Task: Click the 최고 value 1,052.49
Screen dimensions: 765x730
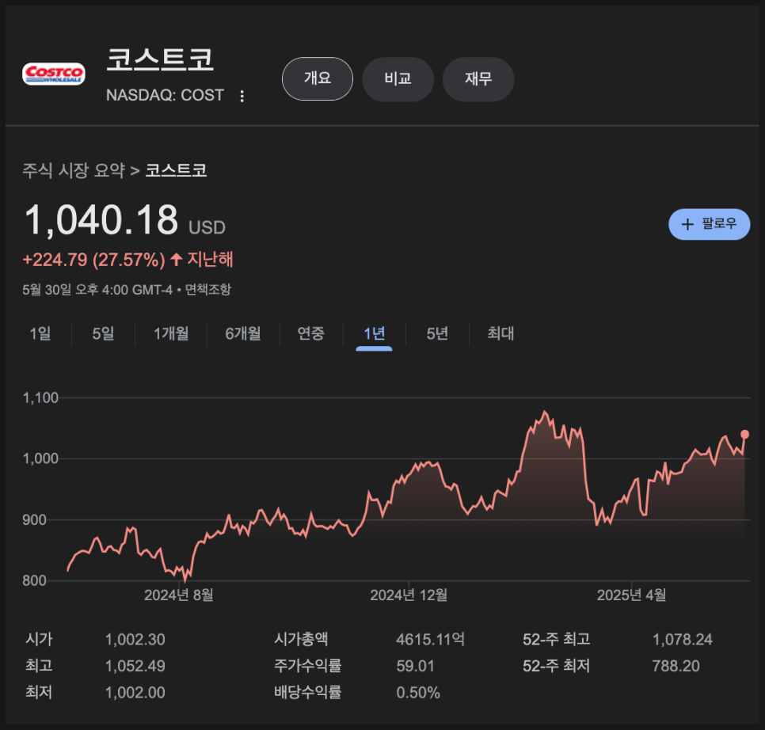Action: (x=135, y=666)
